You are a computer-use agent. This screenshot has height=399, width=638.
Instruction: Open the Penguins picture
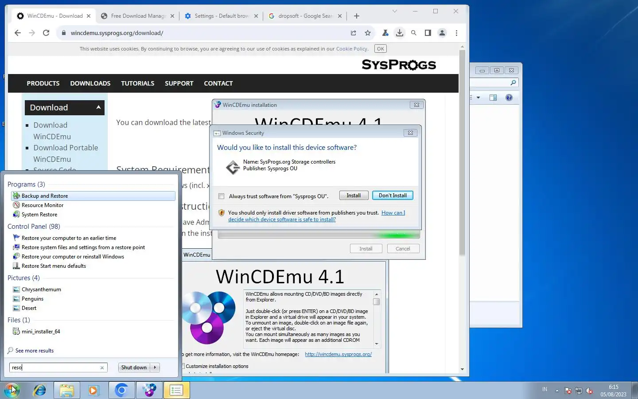pyautogui.click(x=93, y=299)
